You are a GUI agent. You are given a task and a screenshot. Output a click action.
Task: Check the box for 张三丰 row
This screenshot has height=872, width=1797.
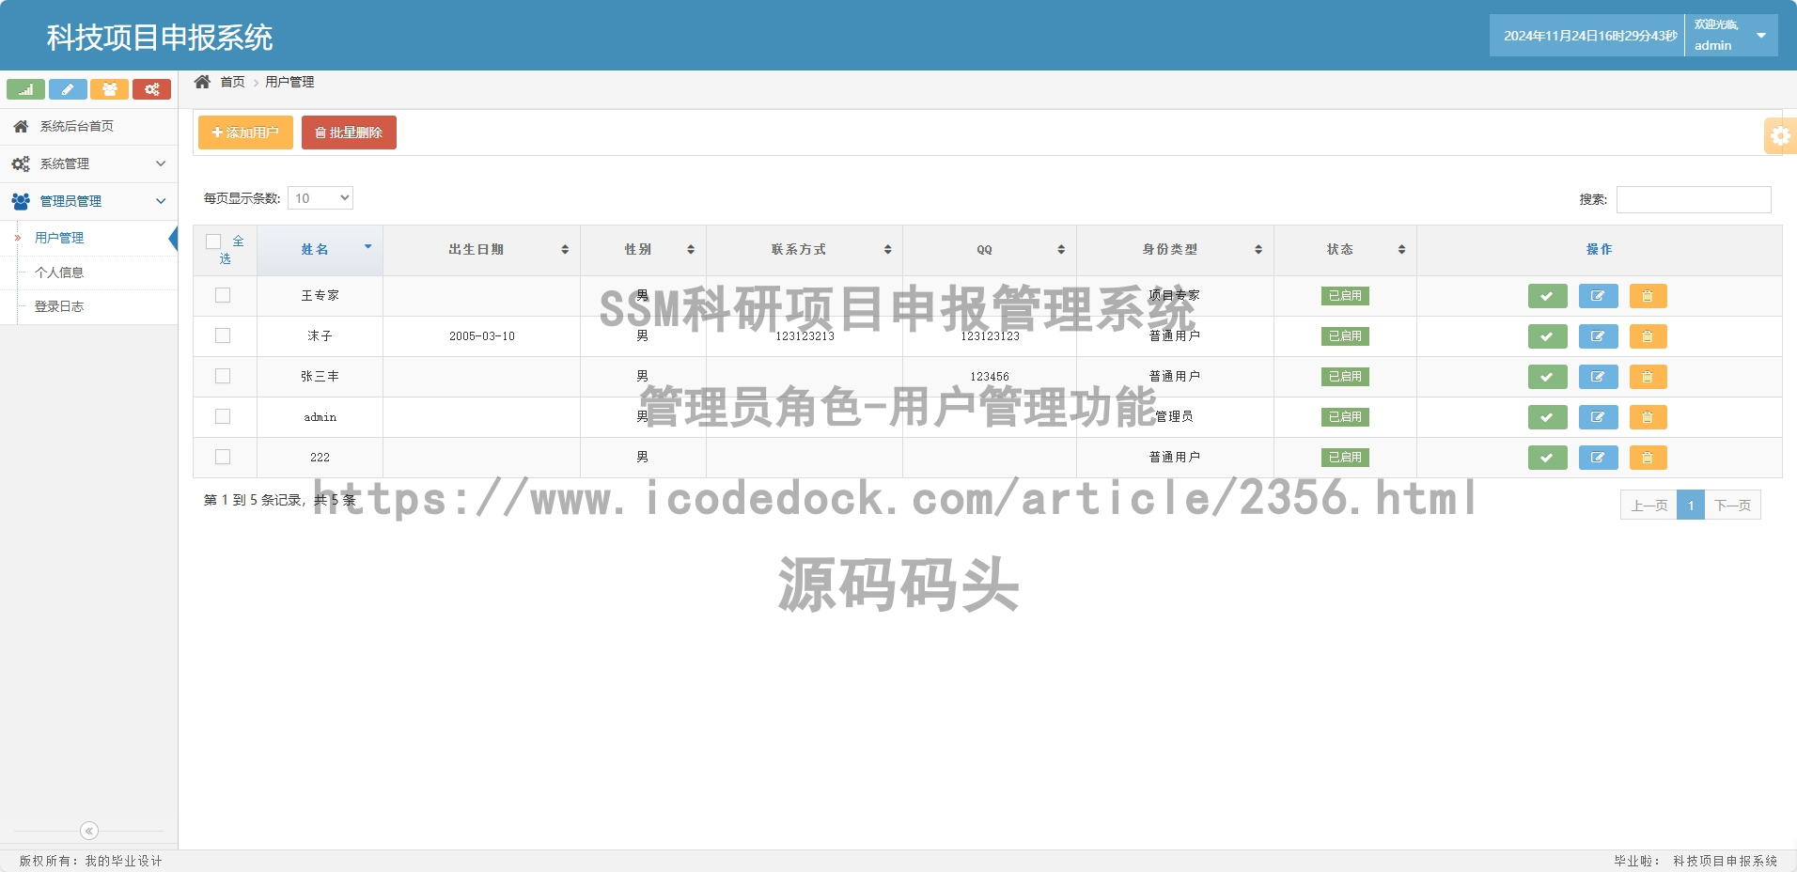click(x=223, y=376)
